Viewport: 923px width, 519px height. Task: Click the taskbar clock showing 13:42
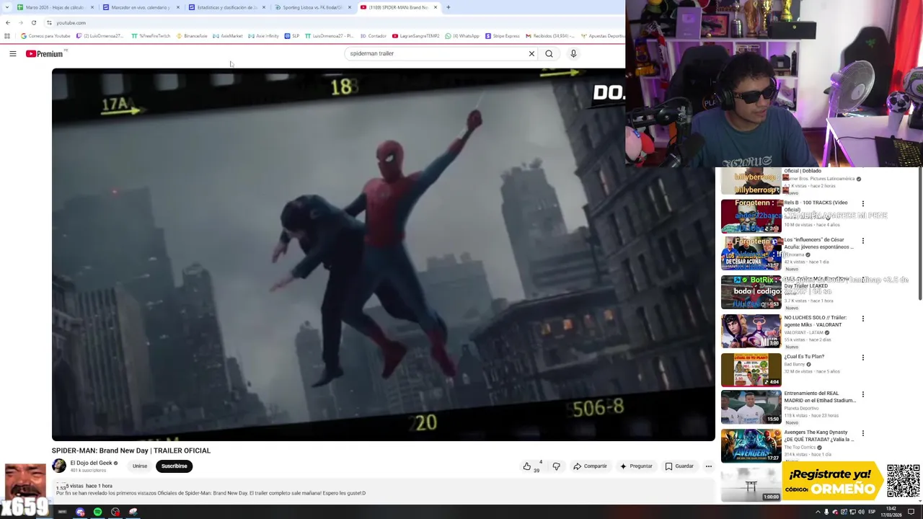pos(891,512)
